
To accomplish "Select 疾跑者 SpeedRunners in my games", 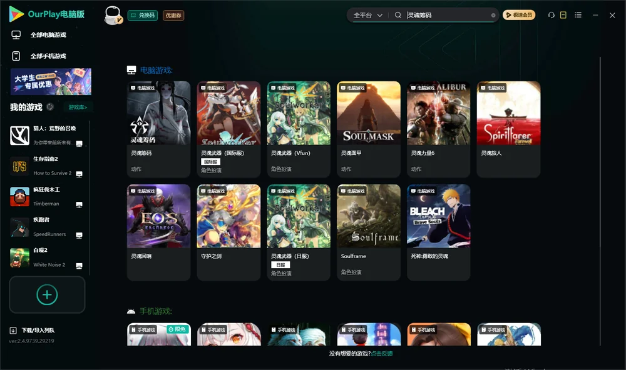I will click(x=47, y=227).
